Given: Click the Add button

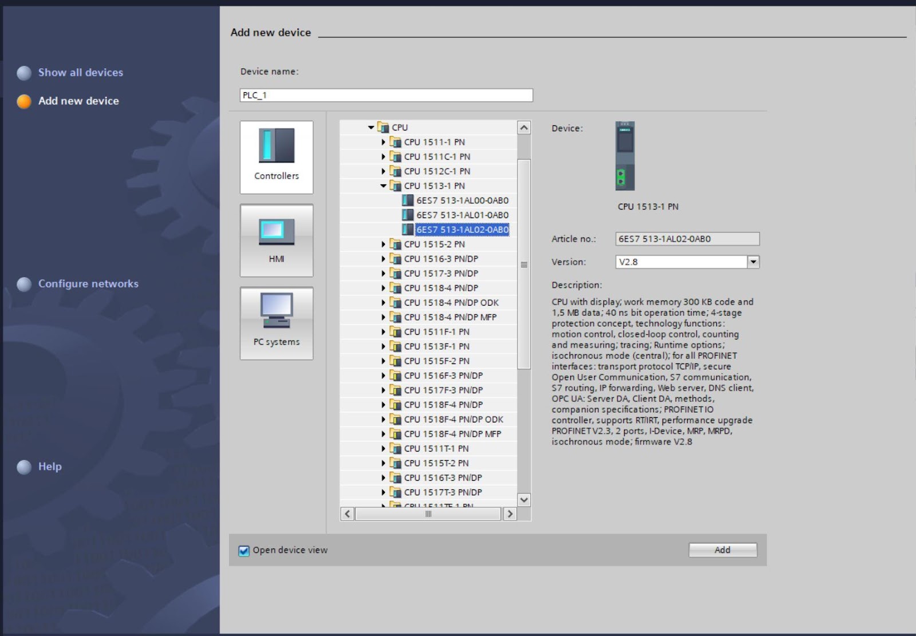Looking at the screenshot, I should [x=722, y=550].
